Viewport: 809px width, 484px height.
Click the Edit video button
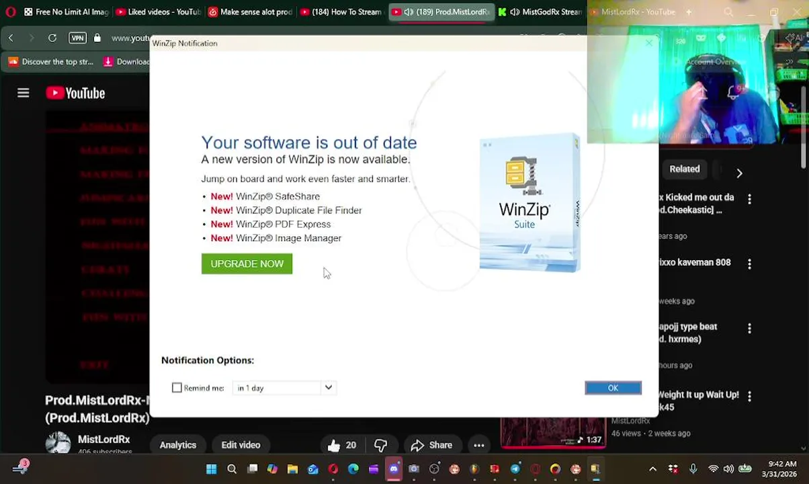[x=241, y=445]
